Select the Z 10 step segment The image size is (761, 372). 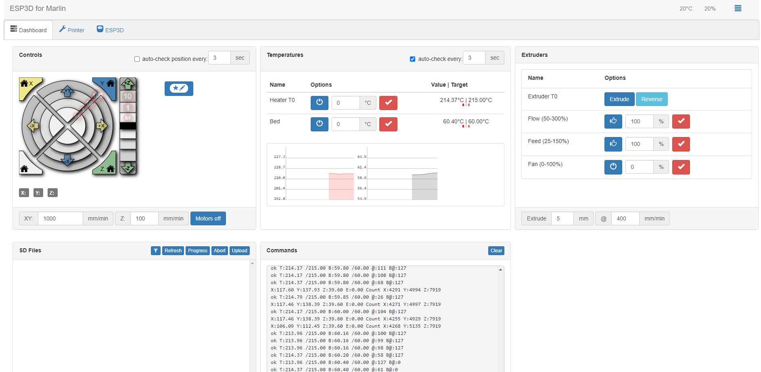[128, 96]
